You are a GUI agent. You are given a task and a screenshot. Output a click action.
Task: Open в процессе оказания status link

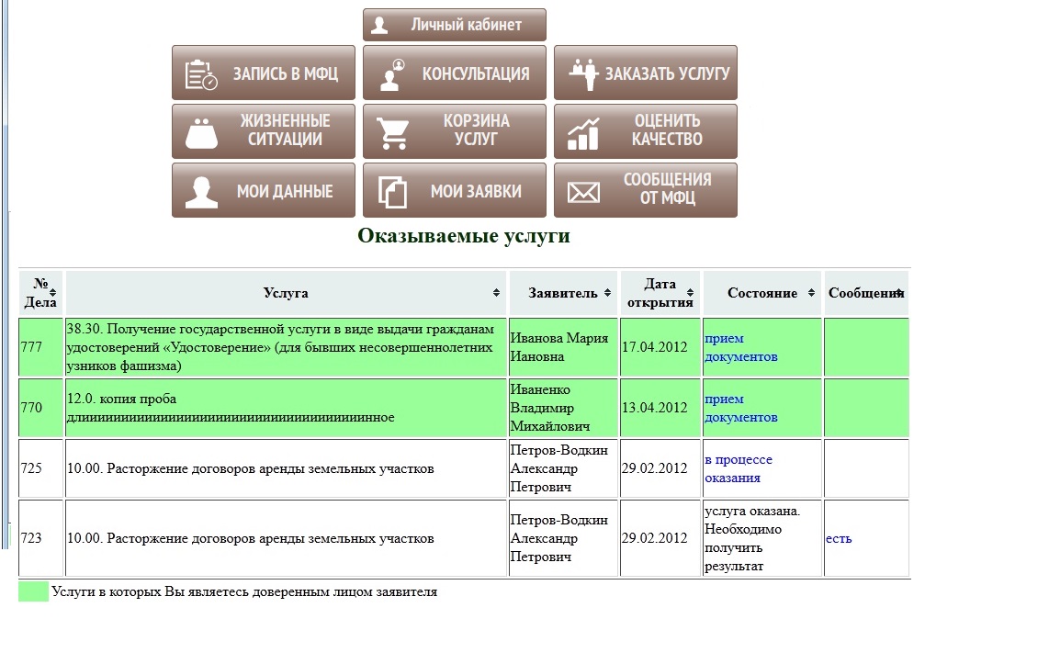click(x=738, y=468)
